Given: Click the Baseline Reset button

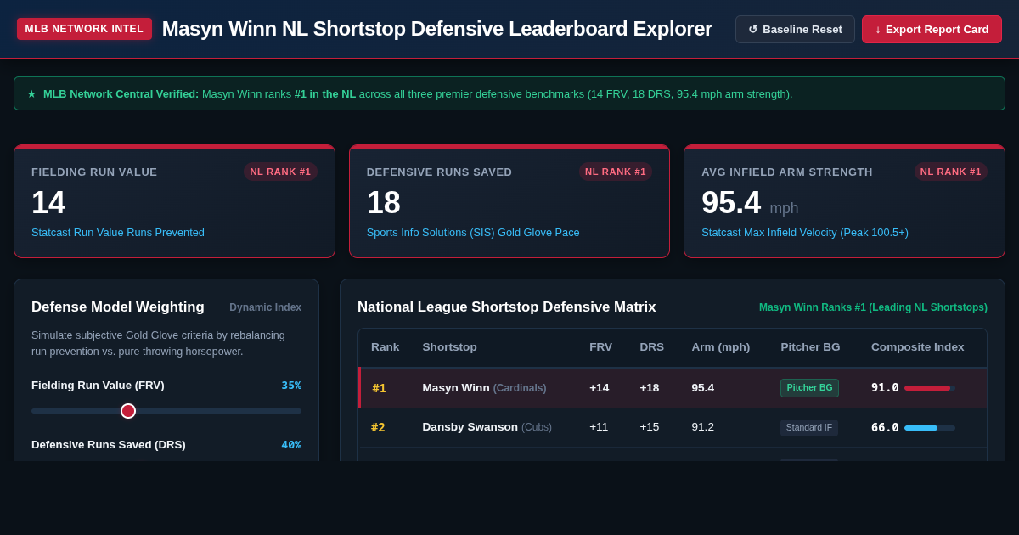Looking at the screenshot, I should coord(795,29).
